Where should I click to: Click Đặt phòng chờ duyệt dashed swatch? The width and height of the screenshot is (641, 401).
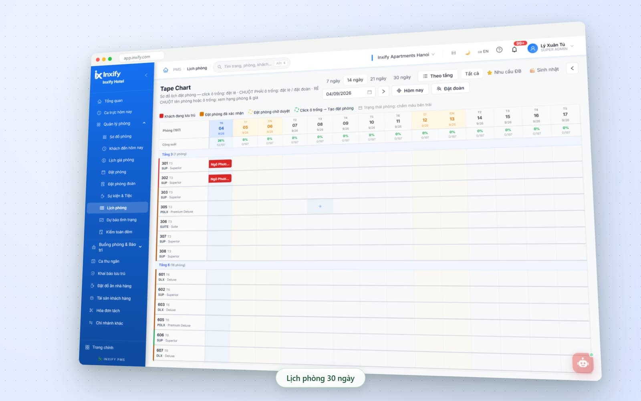pos(250,112)
